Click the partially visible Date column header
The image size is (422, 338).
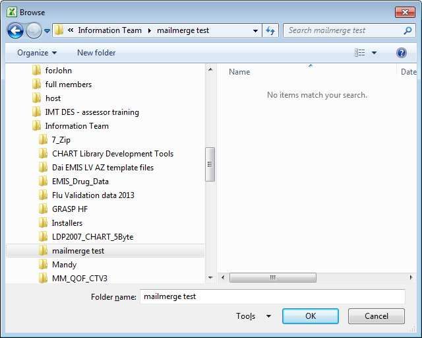pos(409,72)
